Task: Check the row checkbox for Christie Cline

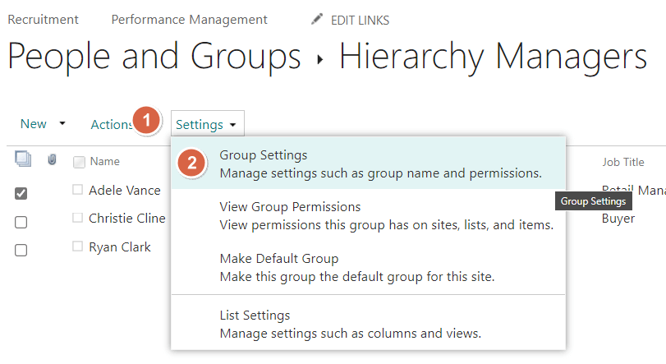Action: point(21,222)
